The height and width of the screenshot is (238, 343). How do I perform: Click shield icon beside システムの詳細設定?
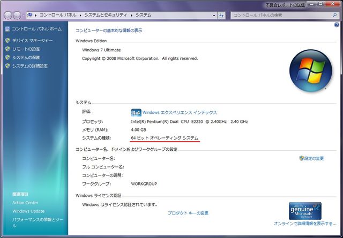[x=8, y=66]
